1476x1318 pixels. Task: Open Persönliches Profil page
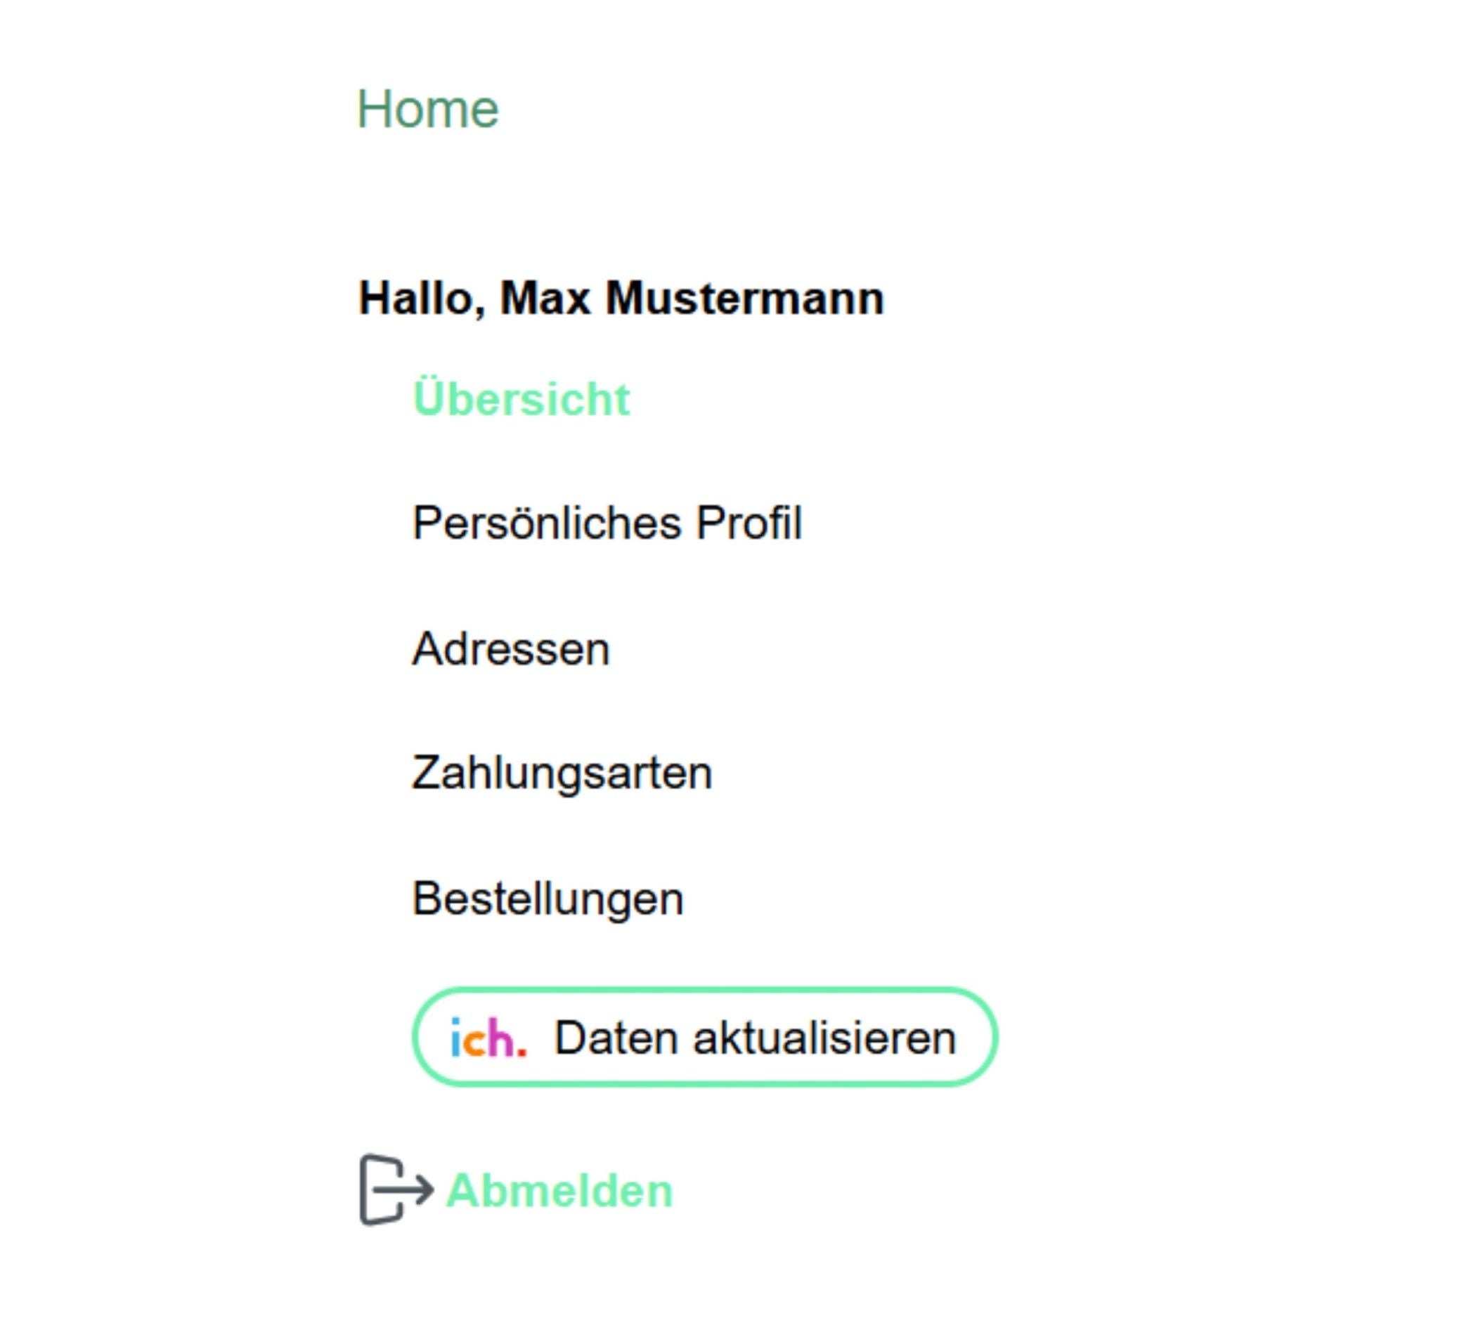click(x=607, y=523)
